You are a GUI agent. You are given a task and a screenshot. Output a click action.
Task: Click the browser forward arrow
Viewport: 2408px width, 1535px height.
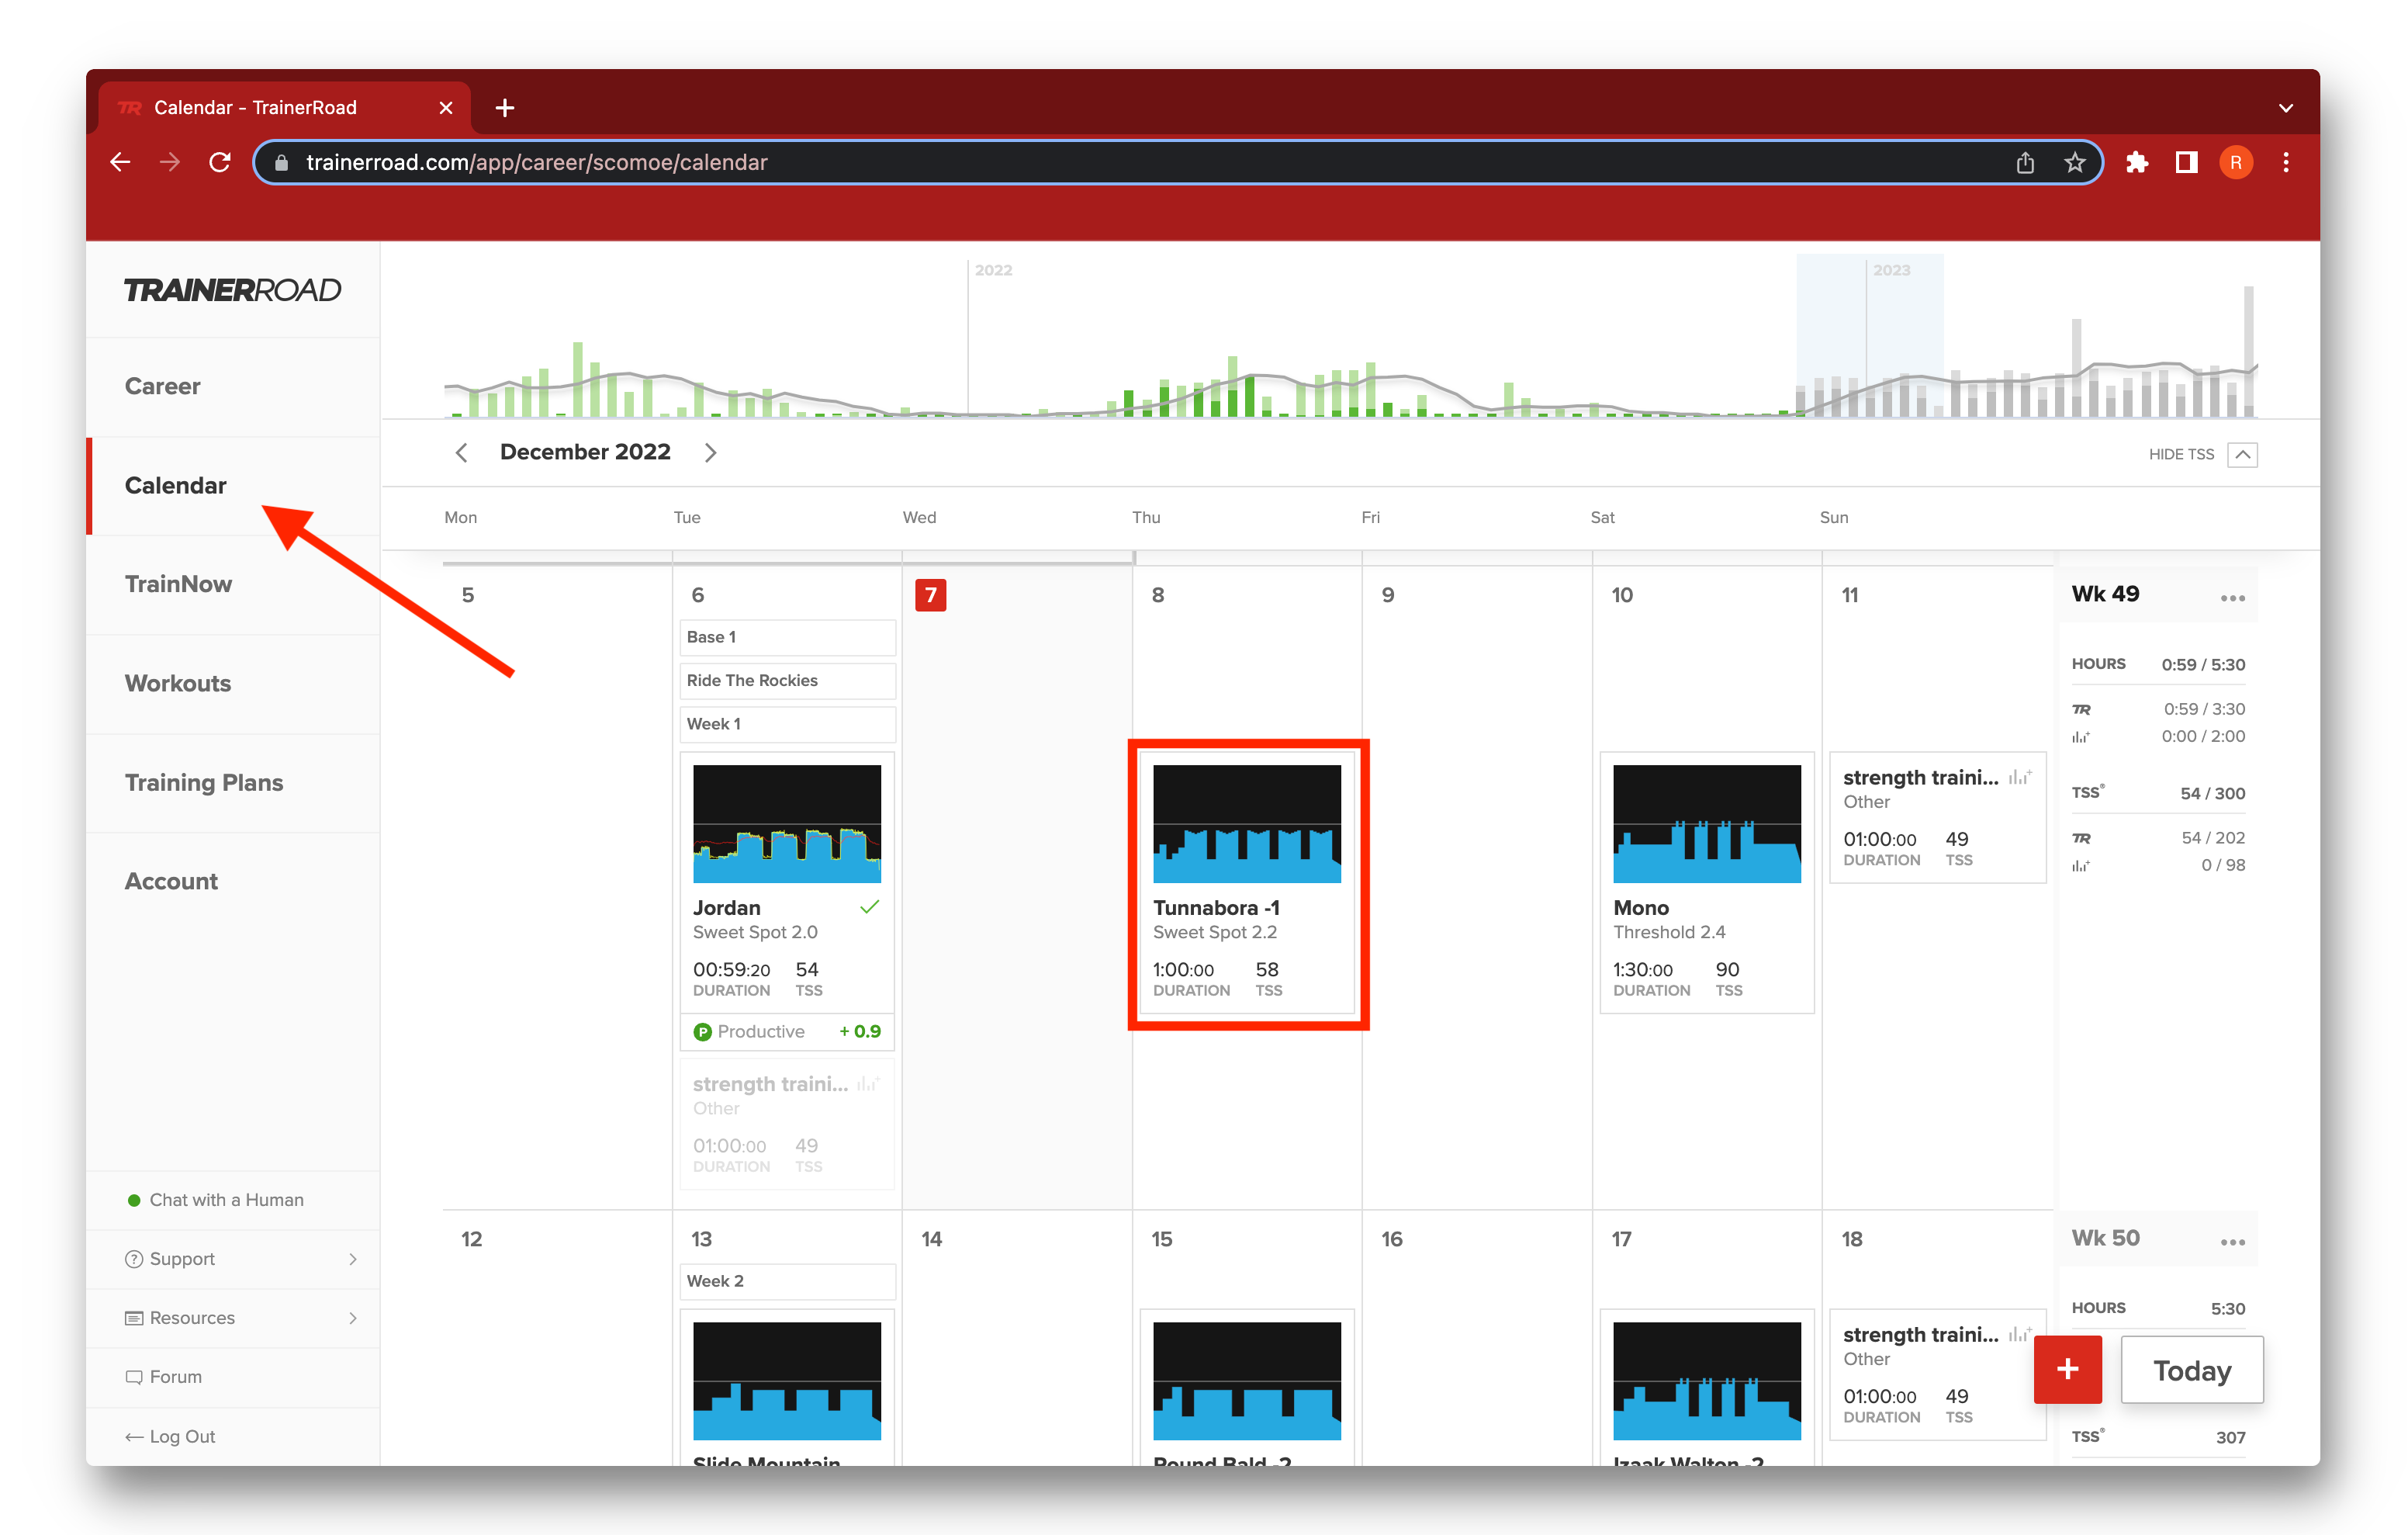(x=170, y=162)
